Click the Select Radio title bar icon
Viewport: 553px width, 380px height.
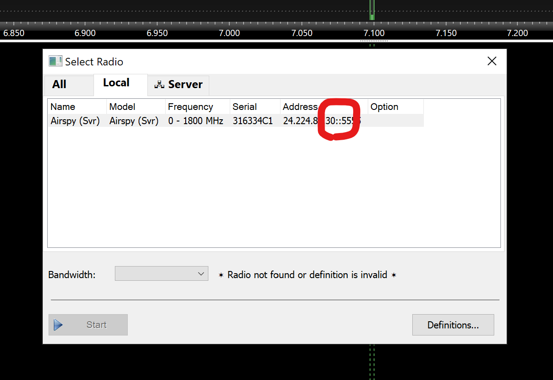(x=55, y=61)
